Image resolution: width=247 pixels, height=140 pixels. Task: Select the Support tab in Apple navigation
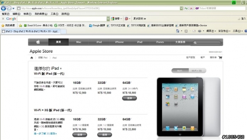click(180, 42)
